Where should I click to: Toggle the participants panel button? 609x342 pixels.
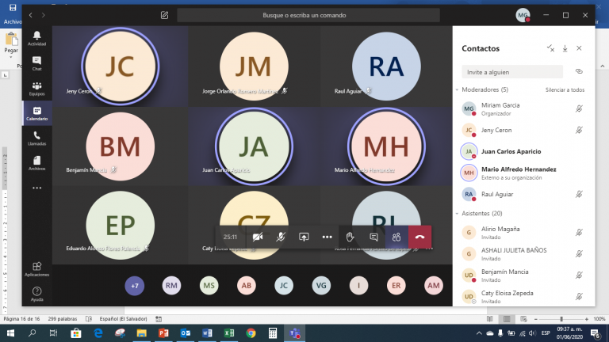click(x=396, y=237)
